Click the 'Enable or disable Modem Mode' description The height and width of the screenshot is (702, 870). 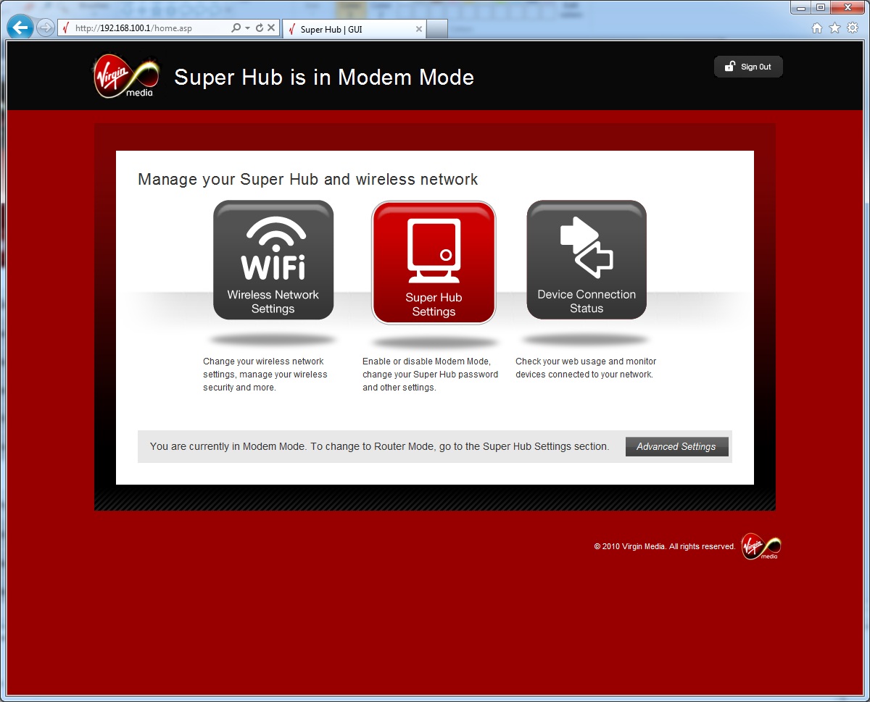click(x=431, y=375)
